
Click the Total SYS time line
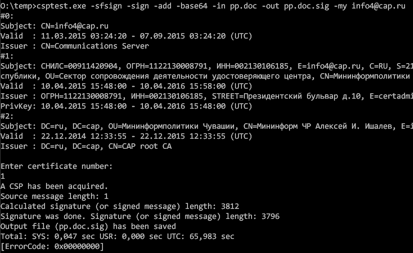(x=117, y=236)
